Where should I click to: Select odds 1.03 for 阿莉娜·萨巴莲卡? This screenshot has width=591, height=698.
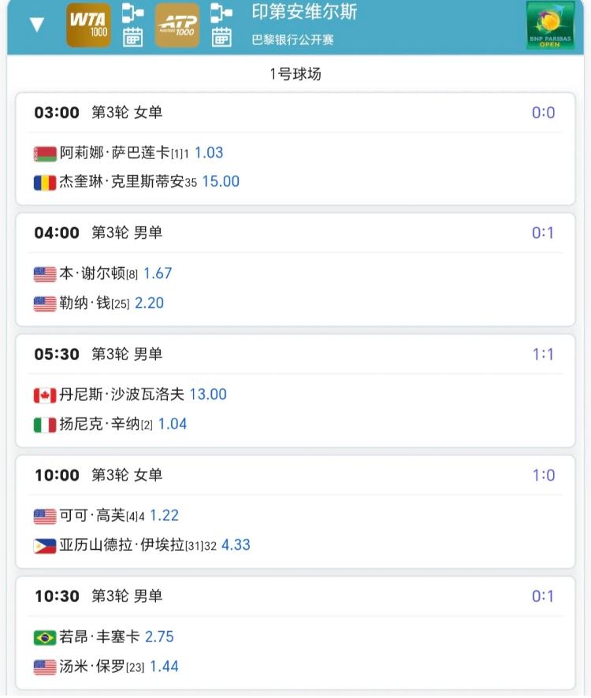209,153
